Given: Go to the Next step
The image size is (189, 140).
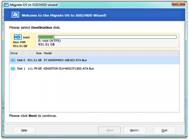Looking at the screenshot, I should [x=135, y=130].
